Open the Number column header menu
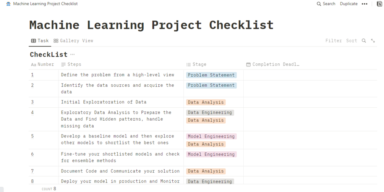Viewport: 384px width, 192px height. coord(43,65)
